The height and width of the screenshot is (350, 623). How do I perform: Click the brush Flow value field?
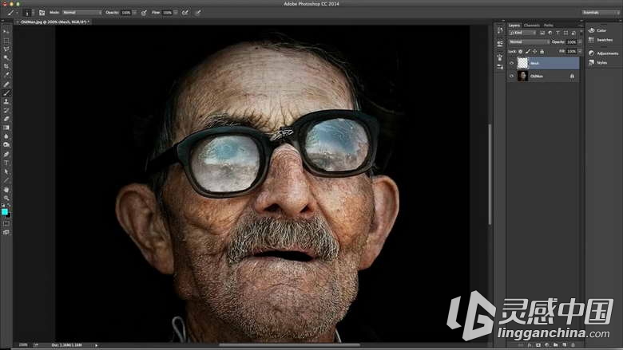167,13
